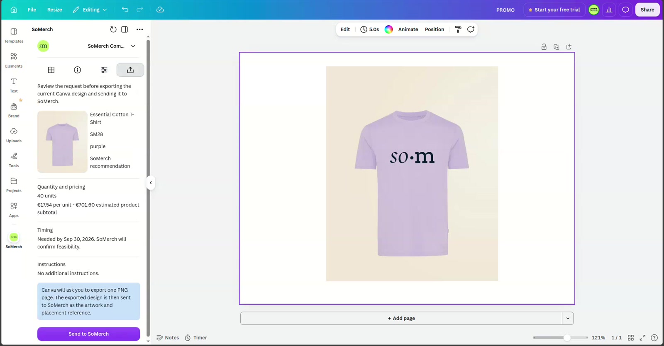Undo the last action

tap(125, 10)
